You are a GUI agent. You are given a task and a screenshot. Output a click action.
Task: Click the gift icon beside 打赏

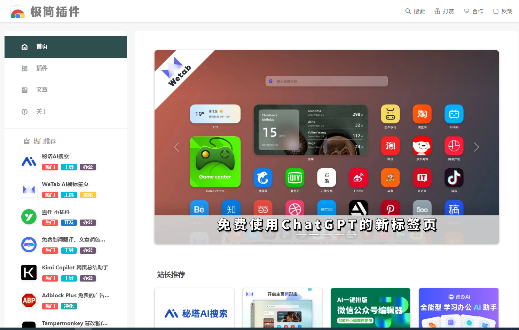(438, 11)
